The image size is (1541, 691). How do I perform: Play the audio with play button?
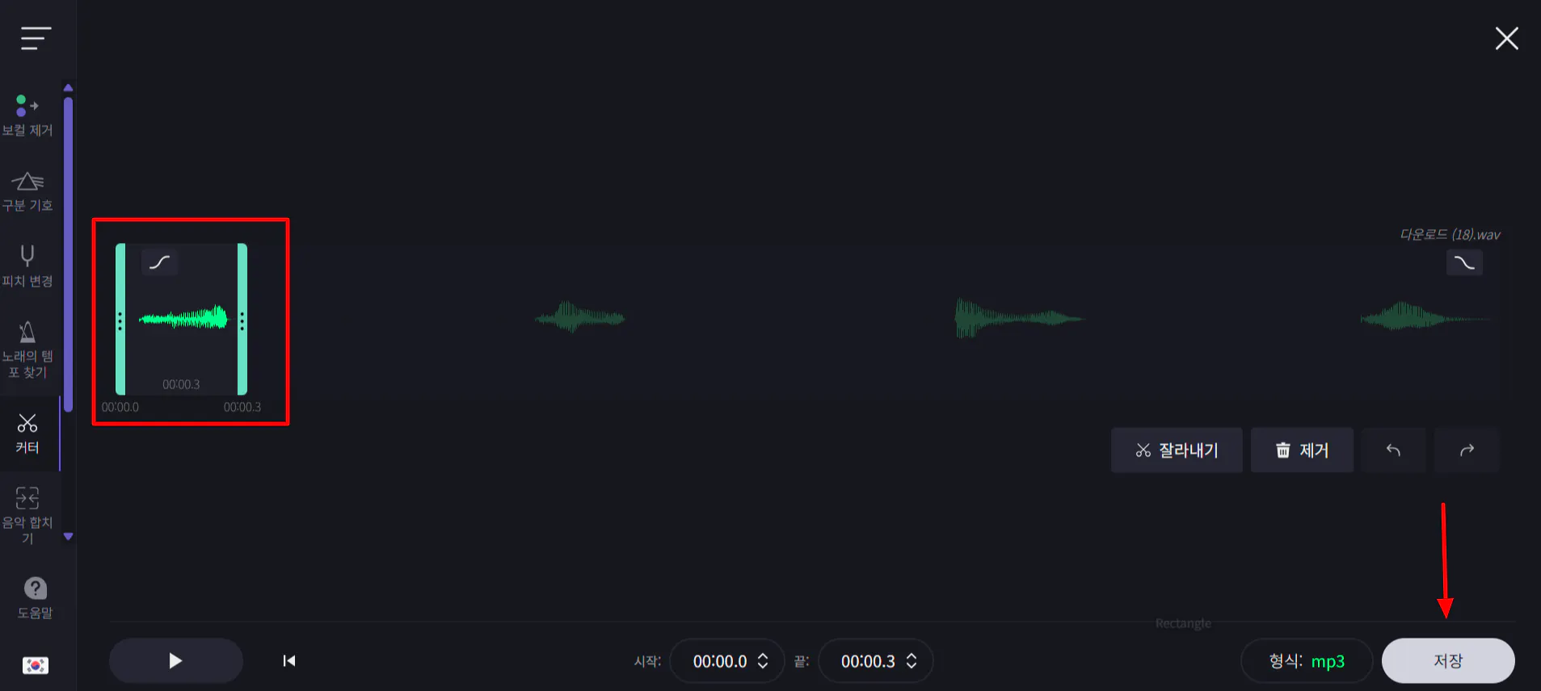tap(176, 661)
